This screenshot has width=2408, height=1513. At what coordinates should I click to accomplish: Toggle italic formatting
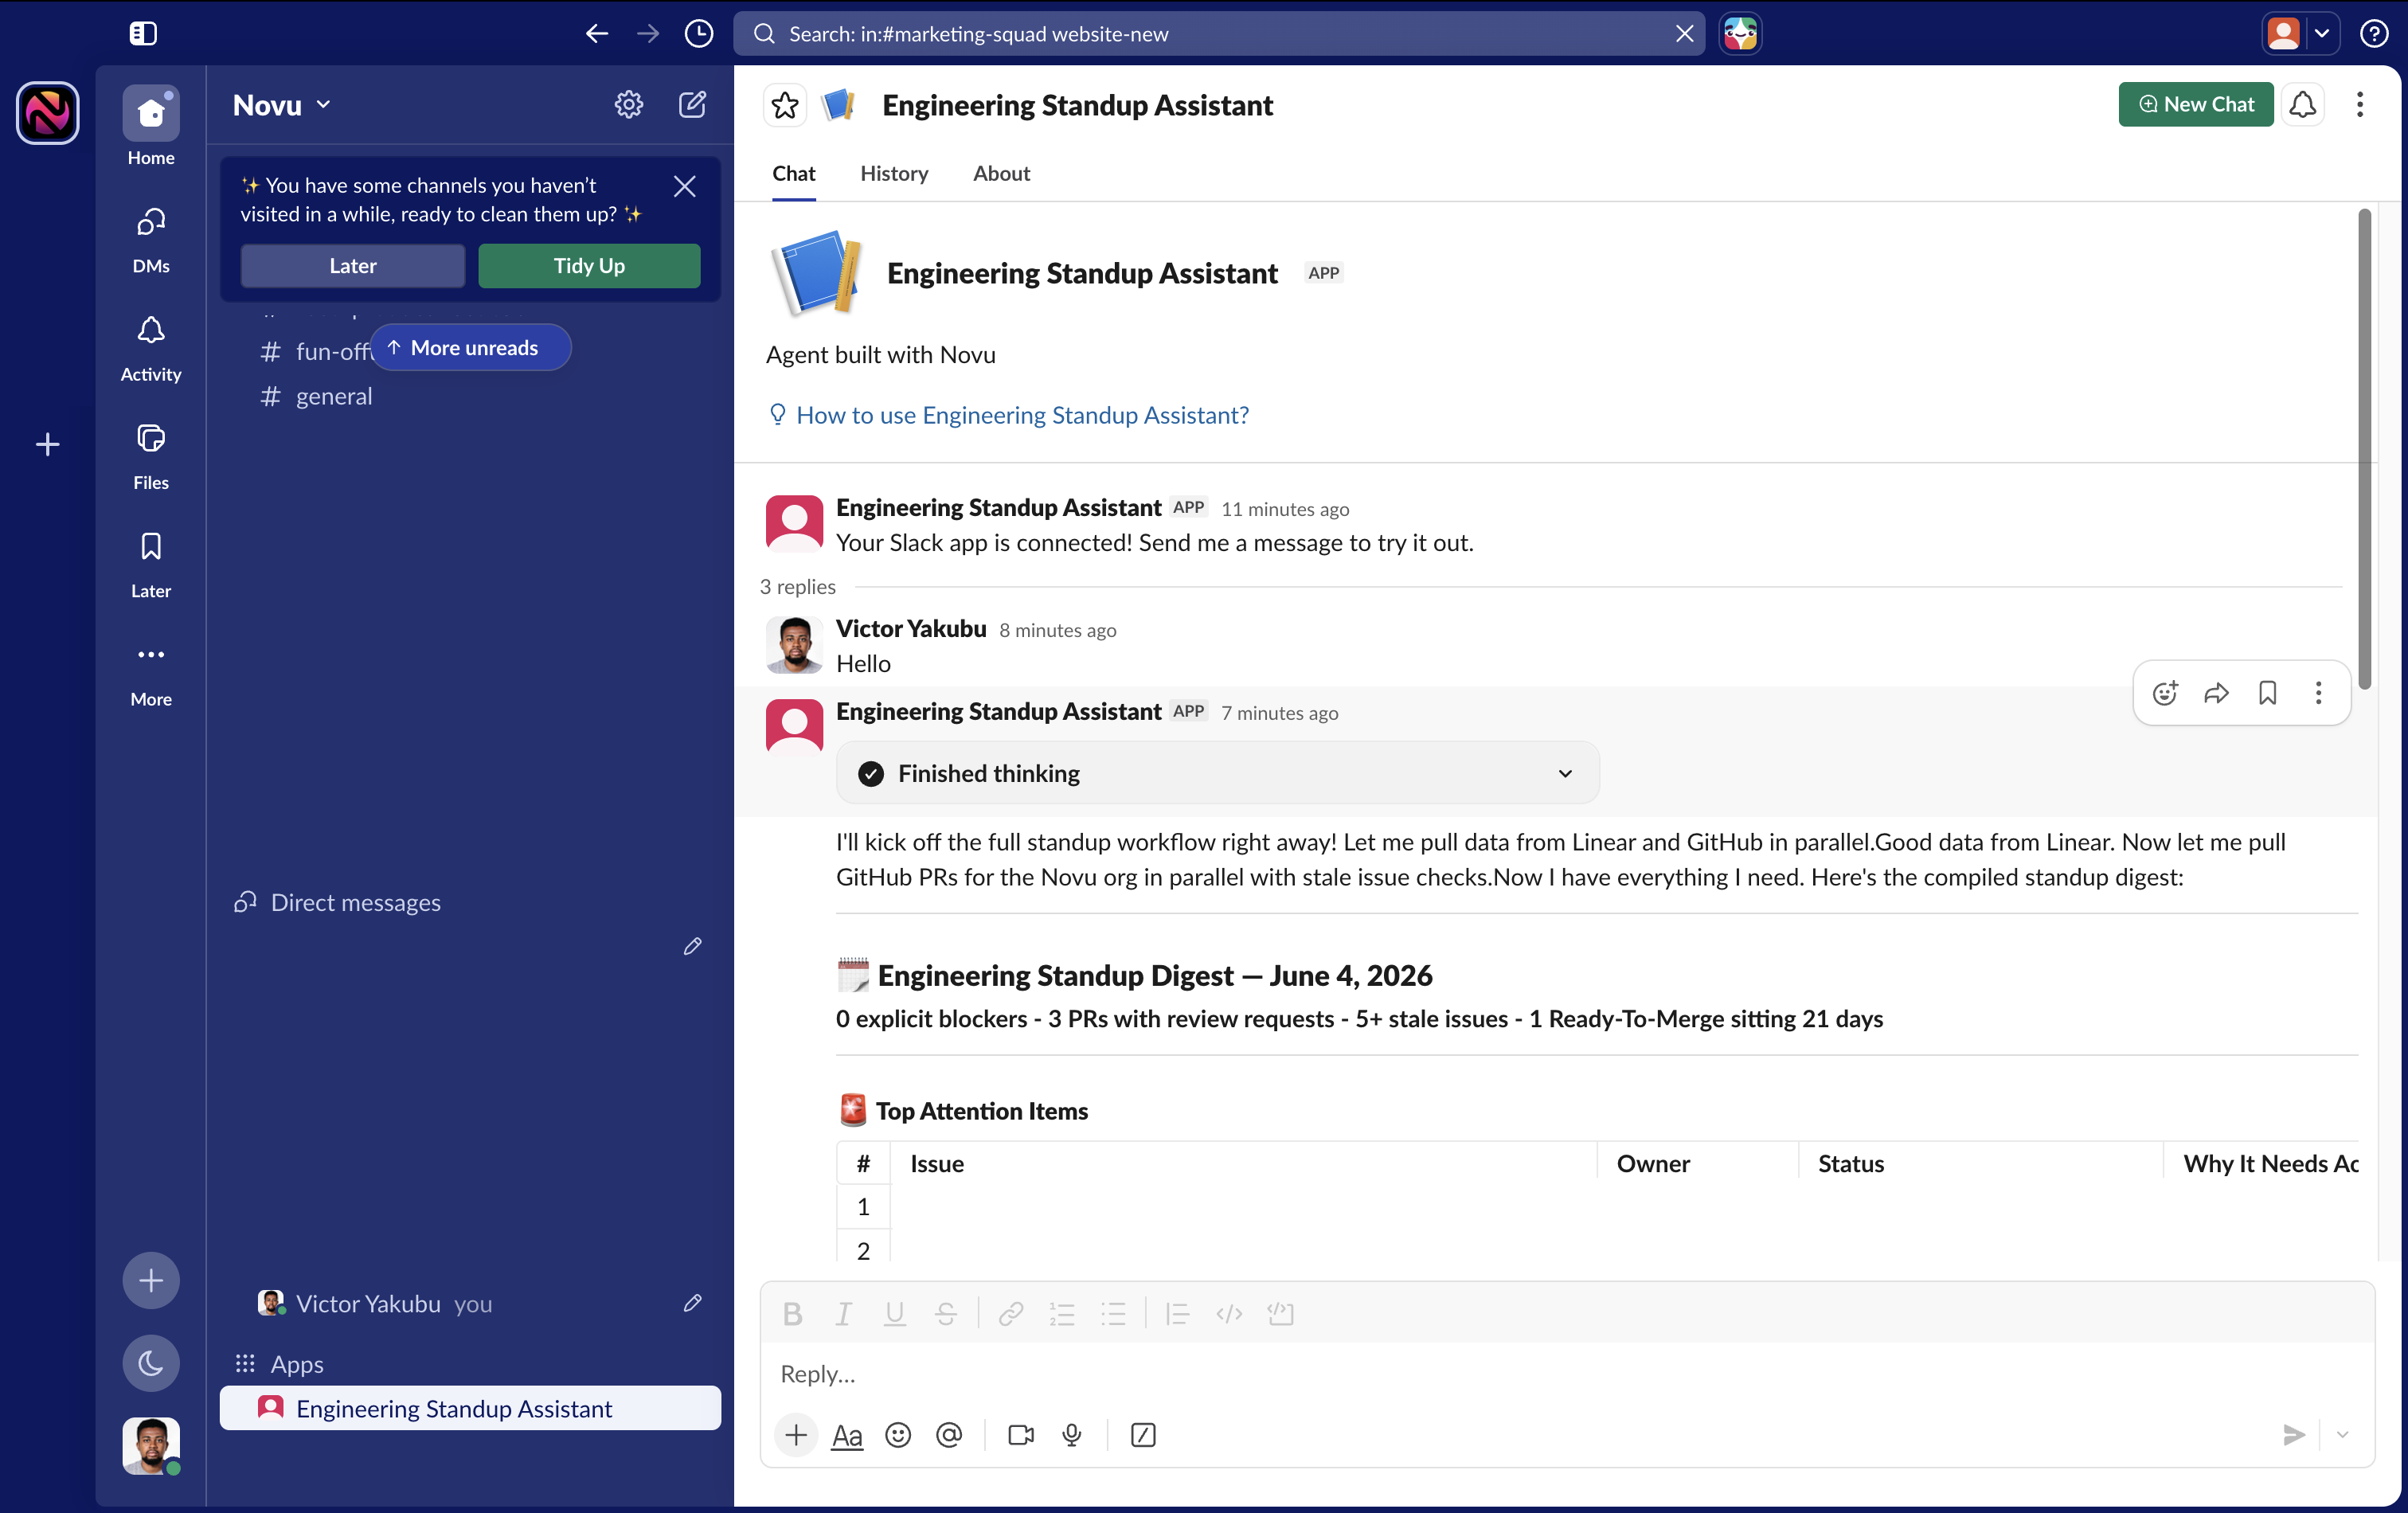844,1314
